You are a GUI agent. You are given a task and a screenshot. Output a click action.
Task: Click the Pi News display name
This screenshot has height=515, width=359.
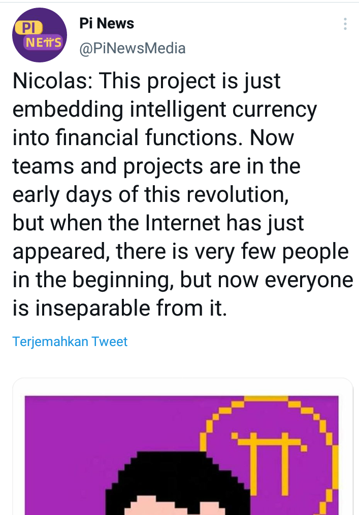coord(107,23)
